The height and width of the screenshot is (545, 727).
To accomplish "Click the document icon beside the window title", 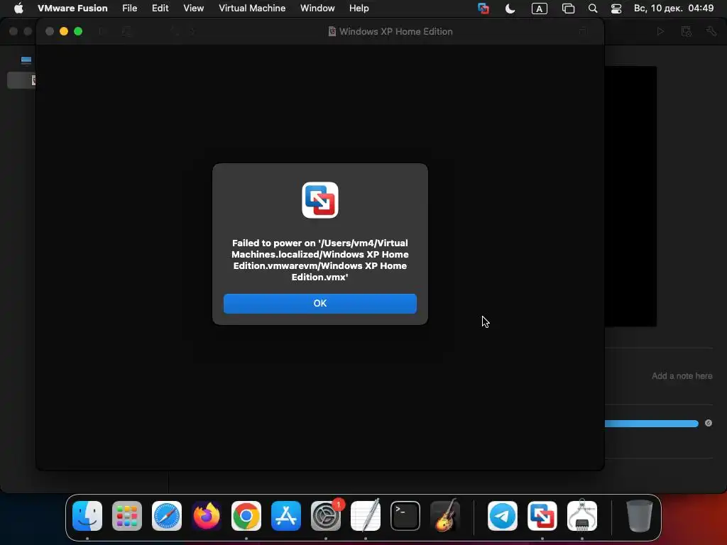I will pyautogui.click(x=332, y=31).
